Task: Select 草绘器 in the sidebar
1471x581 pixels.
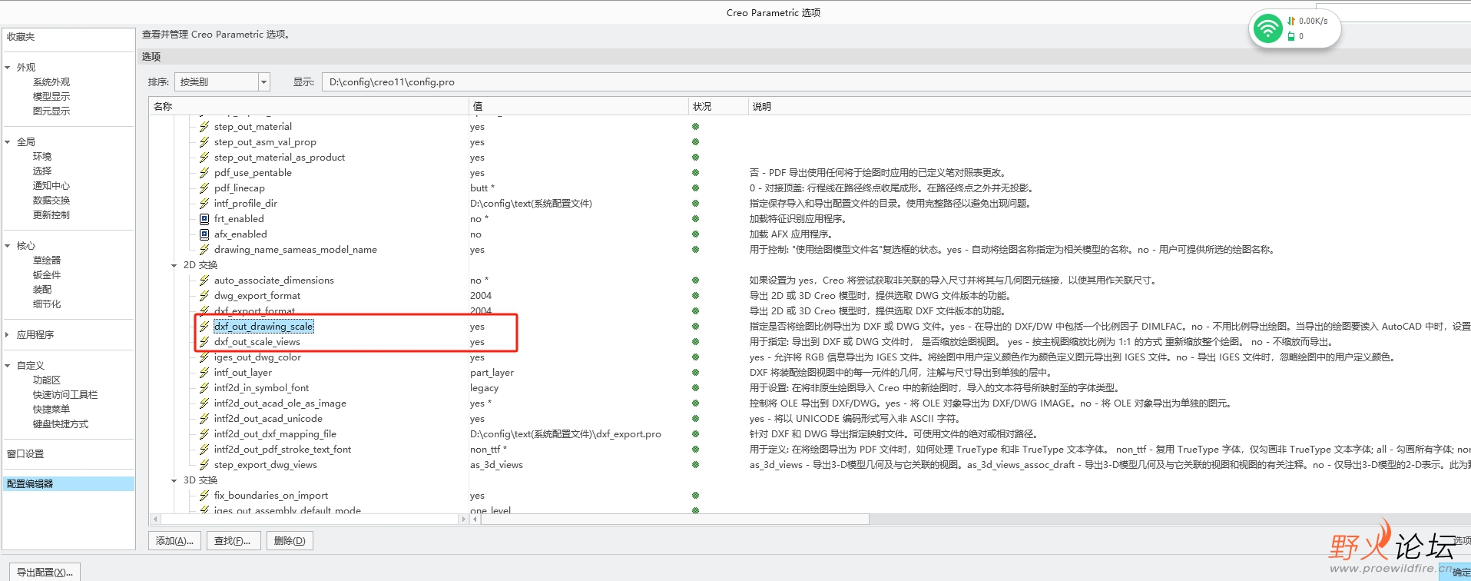Action: point(46,261)
